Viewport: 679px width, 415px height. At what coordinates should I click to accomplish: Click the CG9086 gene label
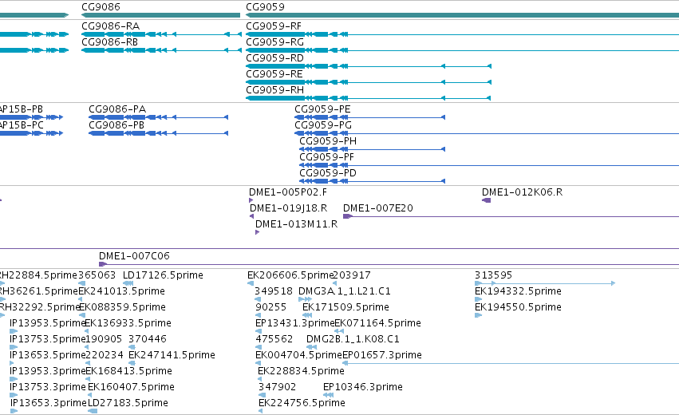pos(101,7)
